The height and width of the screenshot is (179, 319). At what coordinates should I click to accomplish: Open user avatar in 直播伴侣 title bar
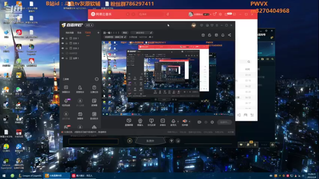193,25
